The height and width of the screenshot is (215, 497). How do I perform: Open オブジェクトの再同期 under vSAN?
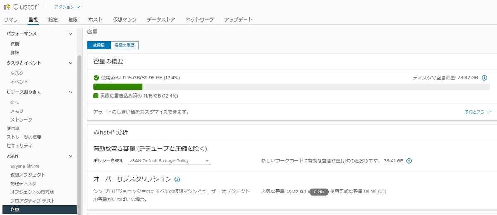coord(32,192)
